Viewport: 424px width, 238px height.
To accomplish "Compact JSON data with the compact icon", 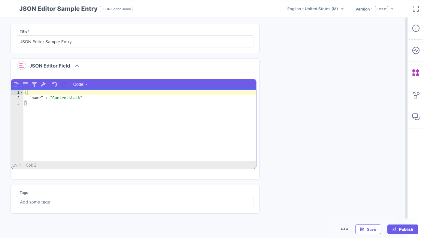I will click(x=25, y=84).
